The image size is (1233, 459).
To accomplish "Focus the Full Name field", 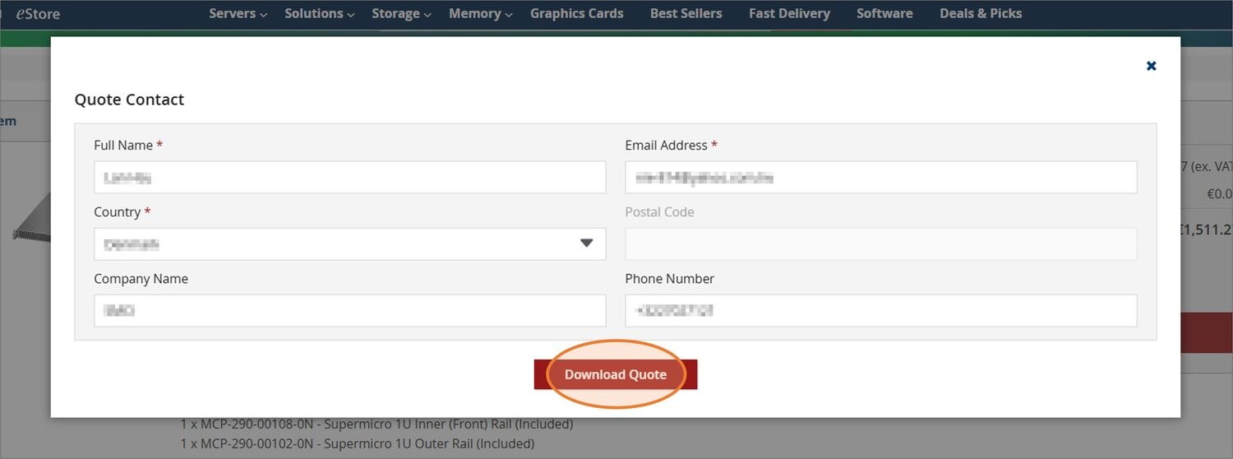I will pyautogui.click(x=349, y=178).
